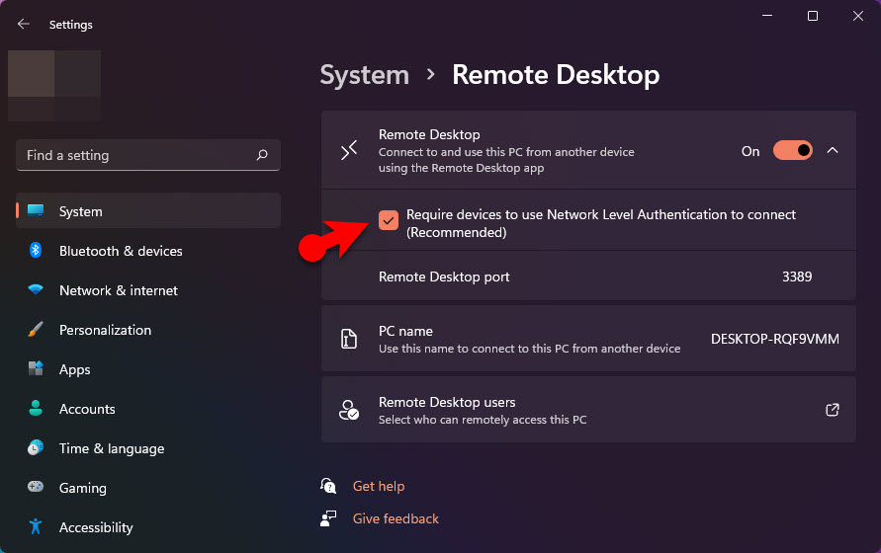
Task: Uncheck Require Network Level Authentication checkbox
Action: pyautogui.click(x=389, y=220)
